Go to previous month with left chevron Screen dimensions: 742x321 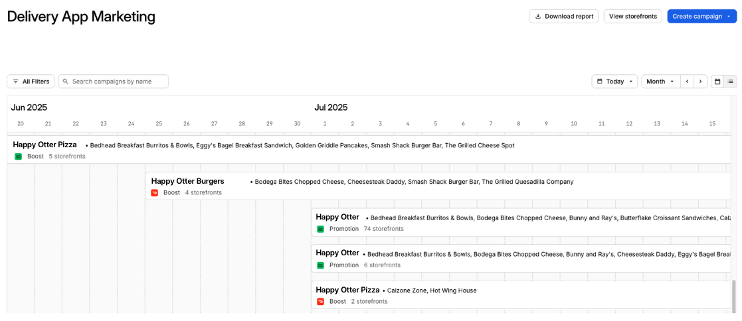point(688,82)
